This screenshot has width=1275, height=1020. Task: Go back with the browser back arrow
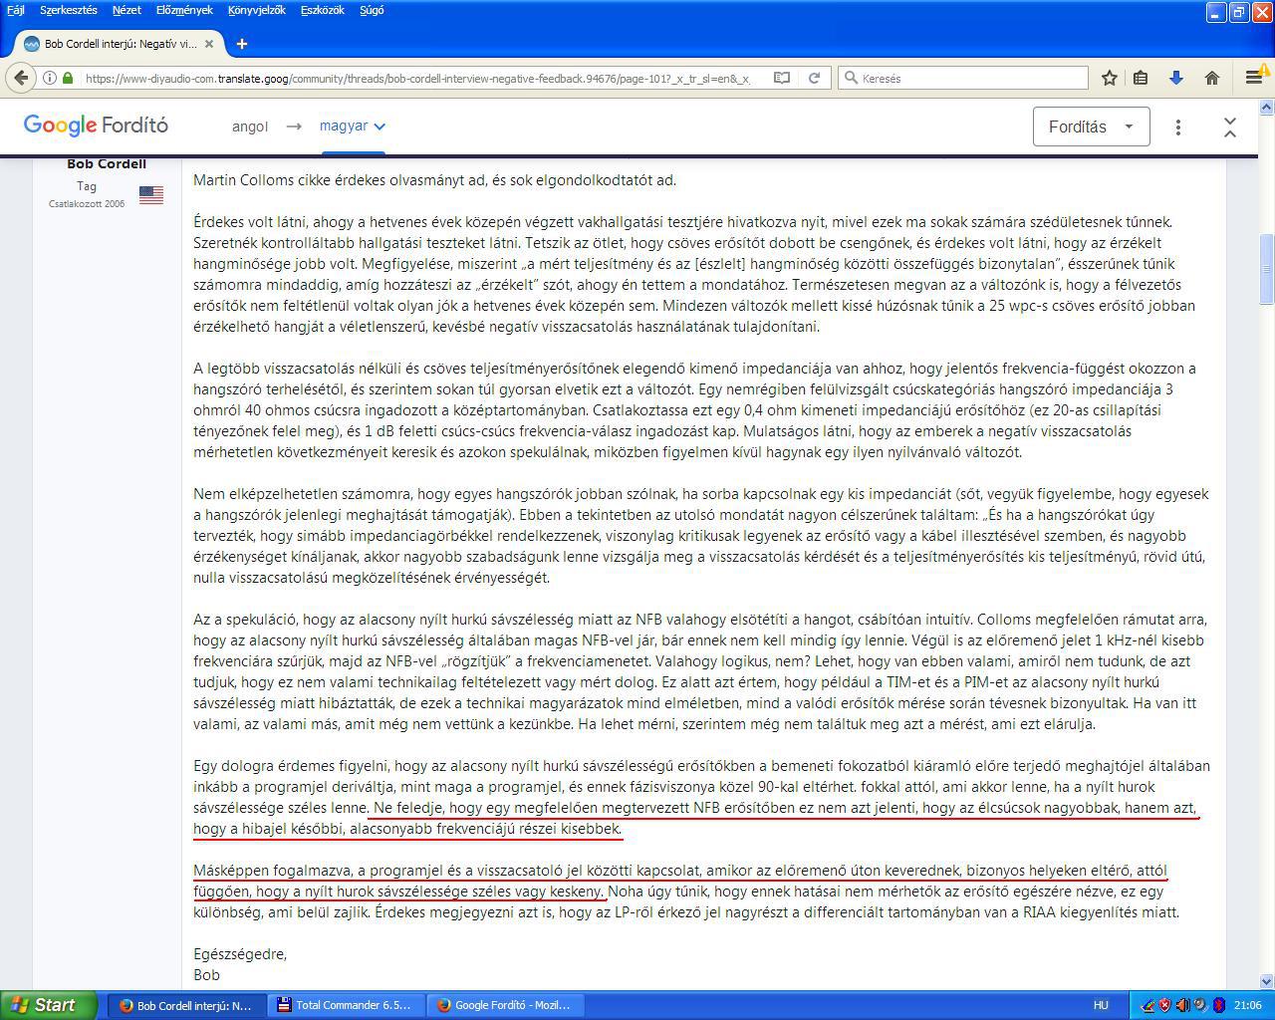pos(22,78)
